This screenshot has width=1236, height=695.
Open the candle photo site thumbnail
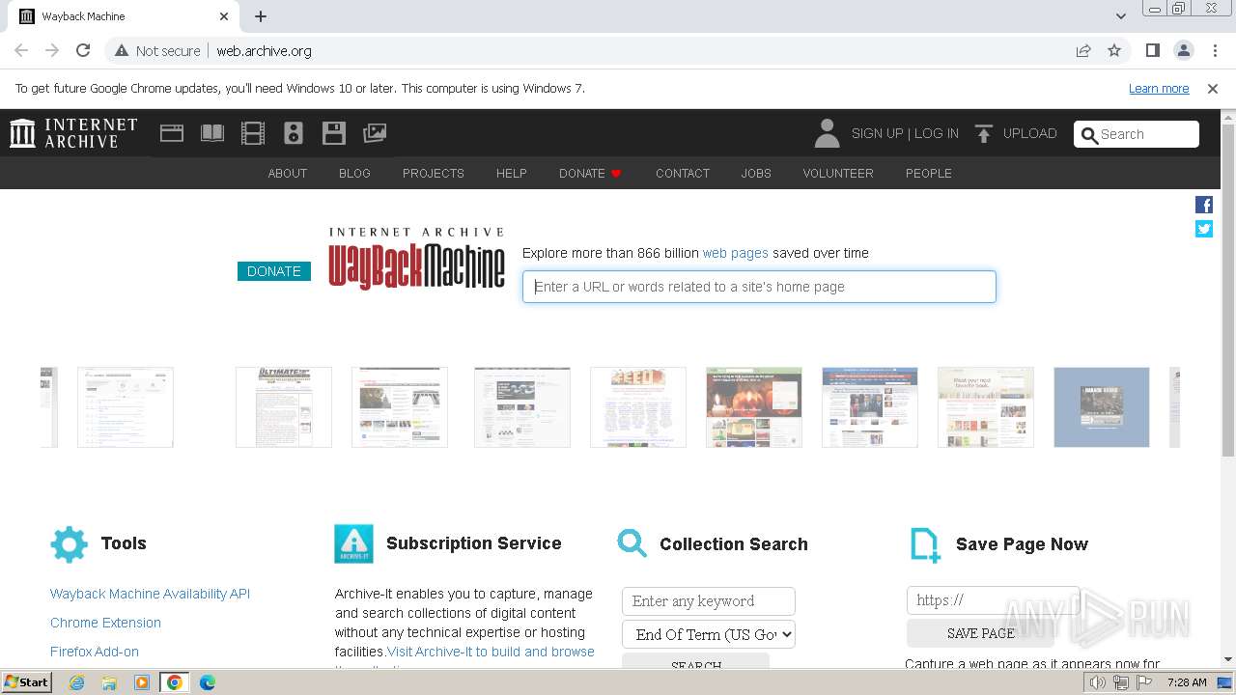754,407
